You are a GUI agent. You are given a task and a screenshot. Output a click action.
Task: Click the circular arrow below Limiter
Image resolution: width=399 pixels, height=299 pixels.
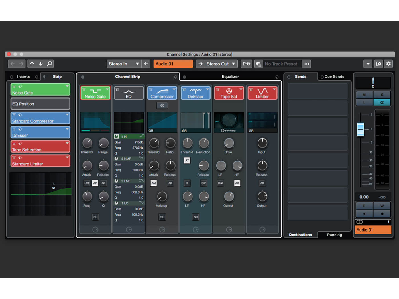pos(262,229)
